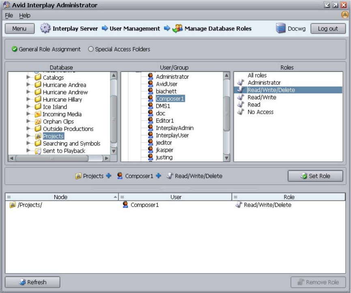Click the Catalogs folder icon
Screen dimensions: 351x293
(38, 77)
